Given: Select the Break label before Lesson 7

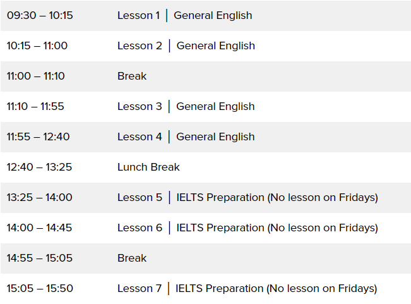Looking at the screenshot, I should pyautogui.click(x=132, y=258).
